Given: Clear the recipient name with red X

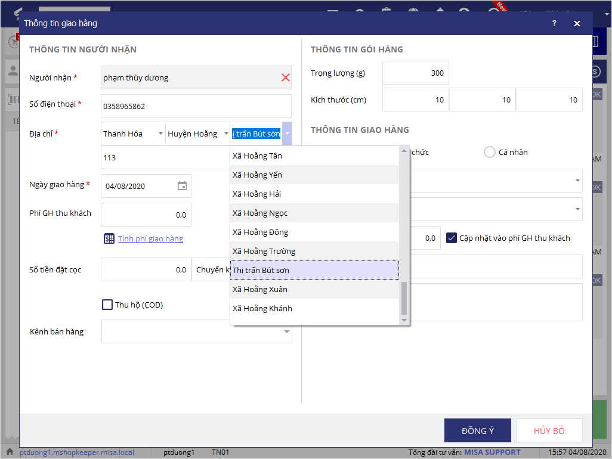Looking at the screenshot, I should (285, 77).
